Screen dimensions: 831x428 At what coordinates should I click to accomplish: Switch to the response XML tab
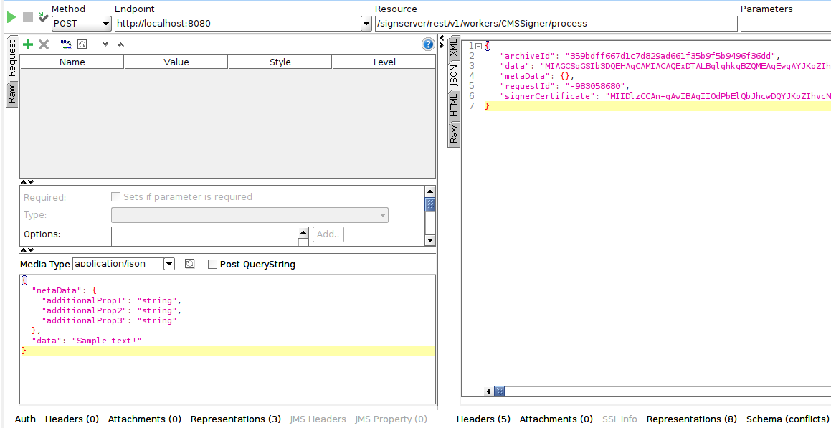coord(454,50)
